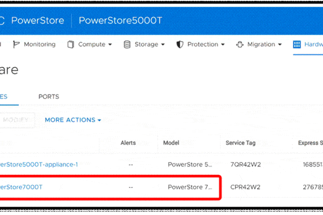The height and width of the screenshot is (215, 323).
Task: Expand the Migration dropdown arrow
Action: tap(280, 44)
